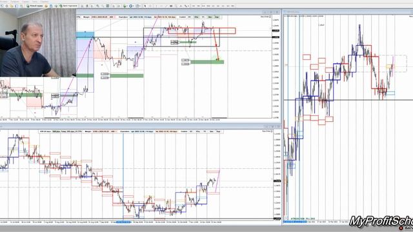Viewport: 413px width, 232px height.
Task: Toggle the AutoTrading toolbar button
Action: [x=68, y=6]
